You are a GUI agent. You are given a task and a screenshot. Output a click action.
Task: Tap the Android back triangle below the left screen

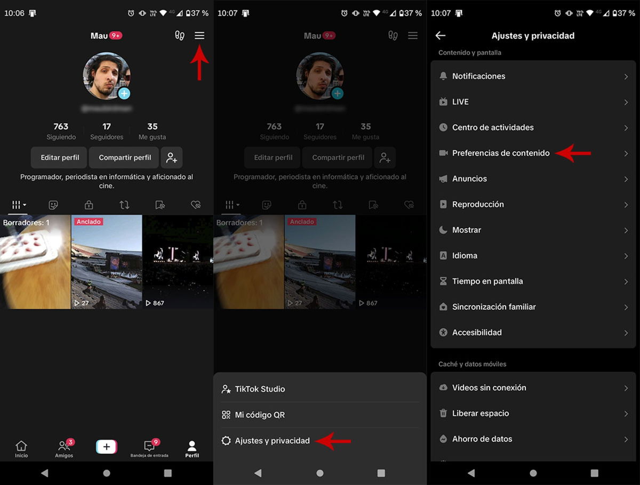click(x=45, y=473)
